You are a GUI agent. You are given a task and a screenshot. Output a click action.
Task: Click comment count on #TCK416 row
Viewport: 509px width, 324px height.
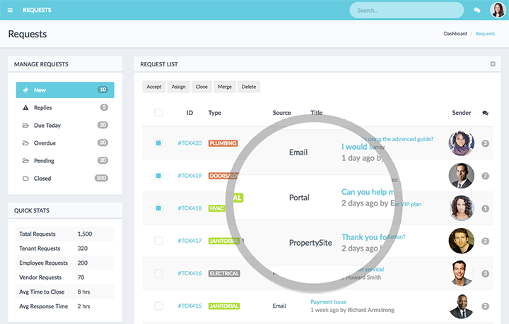(485, 274)
